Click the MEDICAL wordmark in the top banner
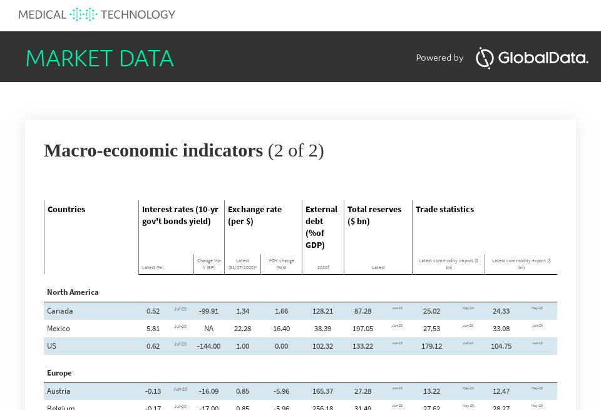 tap(41, 14)
